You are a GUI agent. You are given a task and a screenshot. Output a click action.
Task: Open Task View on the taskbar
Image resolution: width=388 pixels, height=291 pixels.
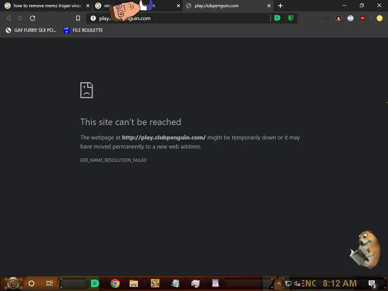[x=50, y=283]
